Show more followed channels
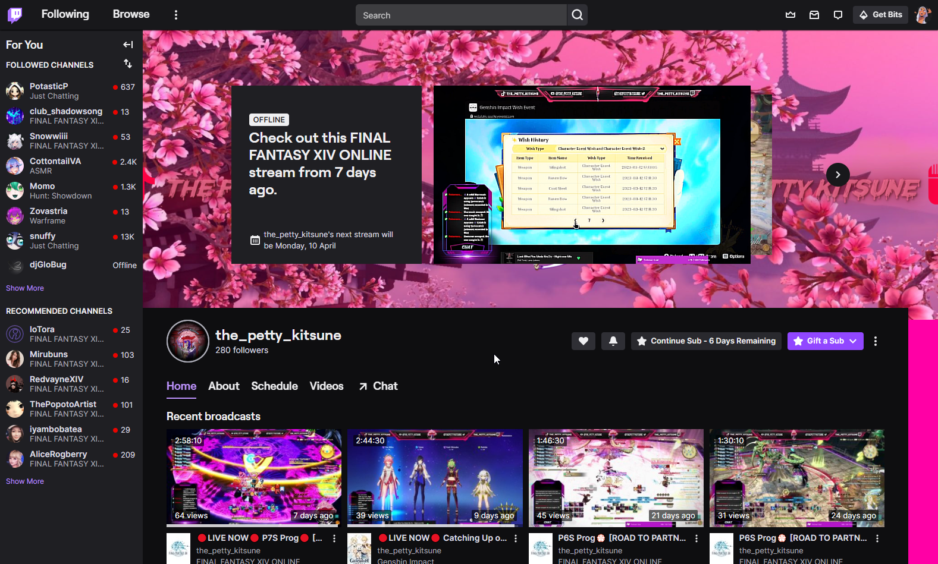The height and width of the screenshot is (564, 938). 25,288
